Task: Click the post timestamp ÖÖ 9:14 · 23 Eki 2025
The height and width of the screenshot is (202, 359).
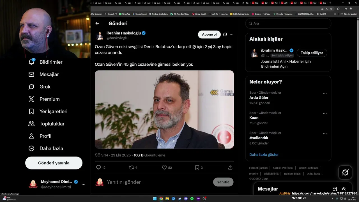Action: coord(113,155)
